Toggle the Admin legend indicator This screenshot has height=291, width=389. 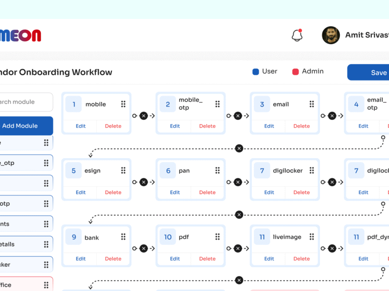tap(295, 71)
